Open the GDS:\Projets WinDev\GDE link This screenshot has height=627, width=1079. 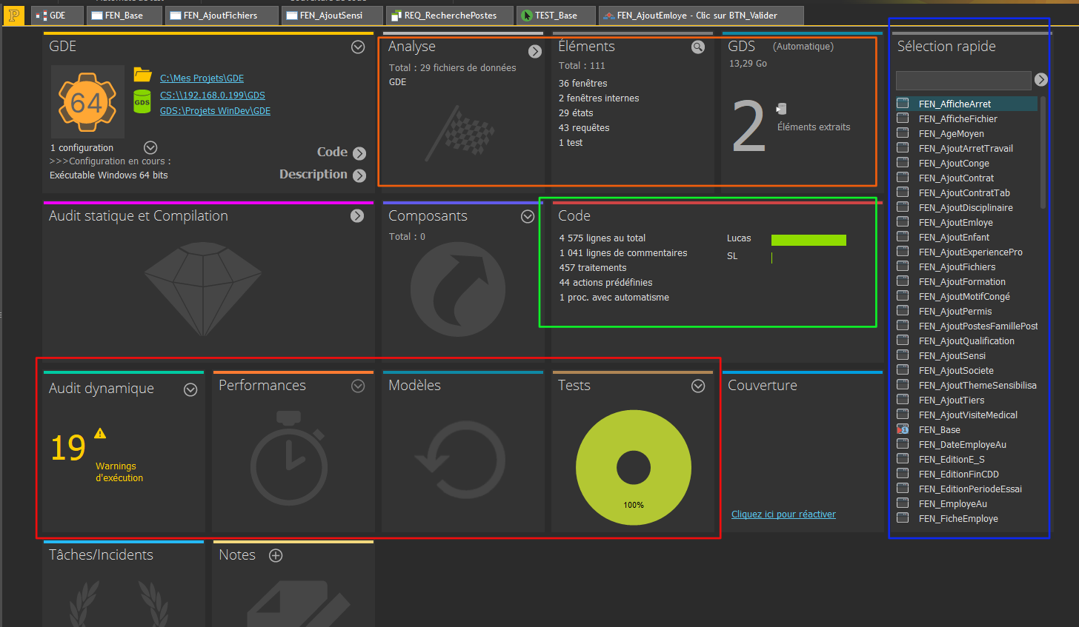tap(215, 111)
